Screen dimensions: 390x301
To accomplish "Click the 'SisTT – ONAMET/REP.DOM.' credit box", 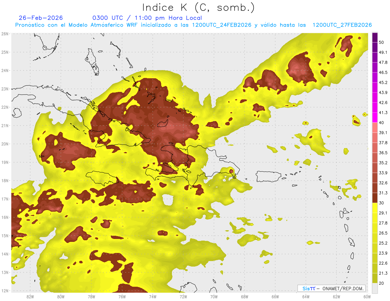I will [332, 288].
